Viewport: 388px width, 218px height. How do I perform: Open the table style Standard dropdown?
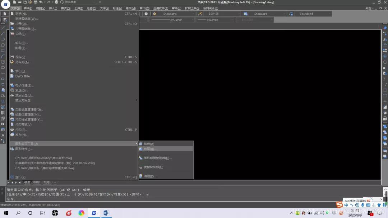[268, 14]
